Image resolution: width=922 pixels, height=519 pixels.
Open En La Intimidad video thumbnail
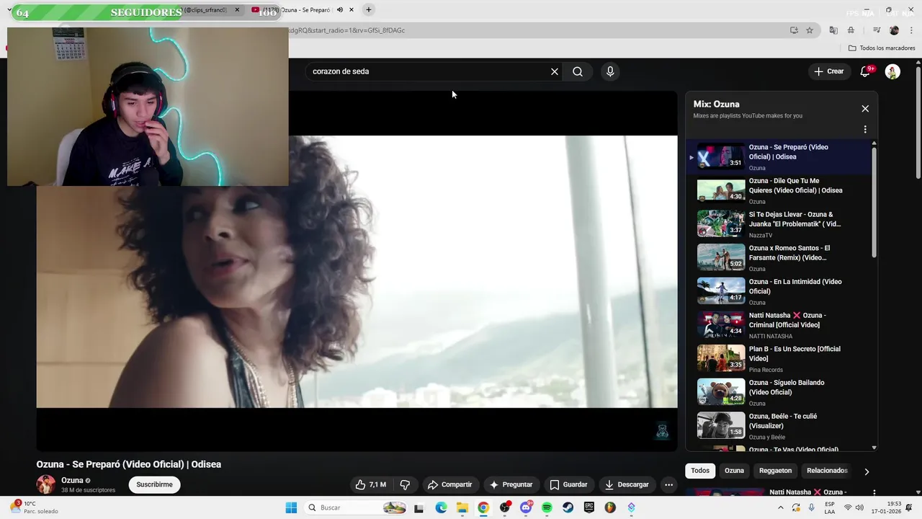[x=721, y=291]
